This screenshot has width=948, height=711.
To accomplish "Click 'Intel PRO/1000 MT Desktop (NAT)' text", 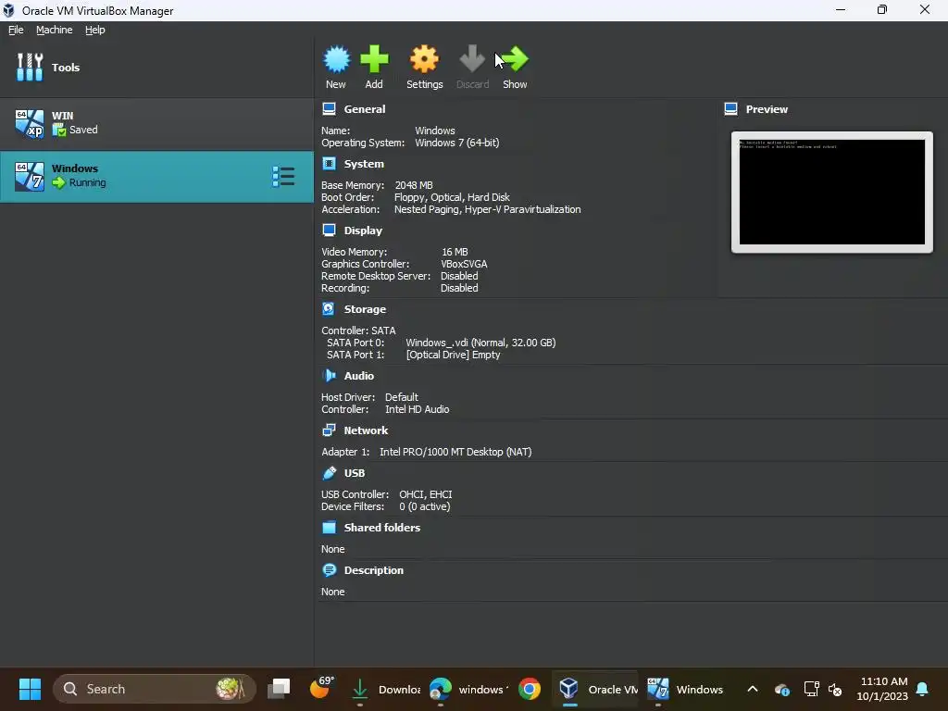I will (x=455, y=452).
